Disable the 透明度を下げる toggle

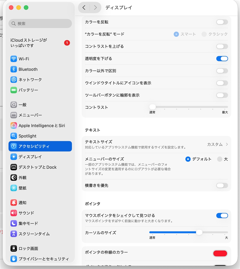222,59
